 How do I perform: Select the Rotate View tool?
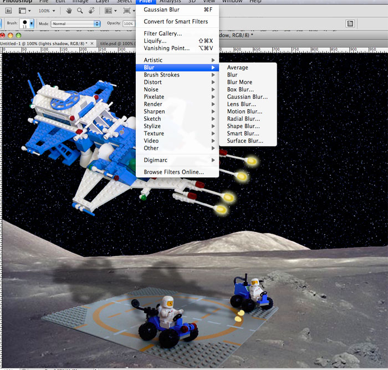pyautogui.click(x=91, y=11)
